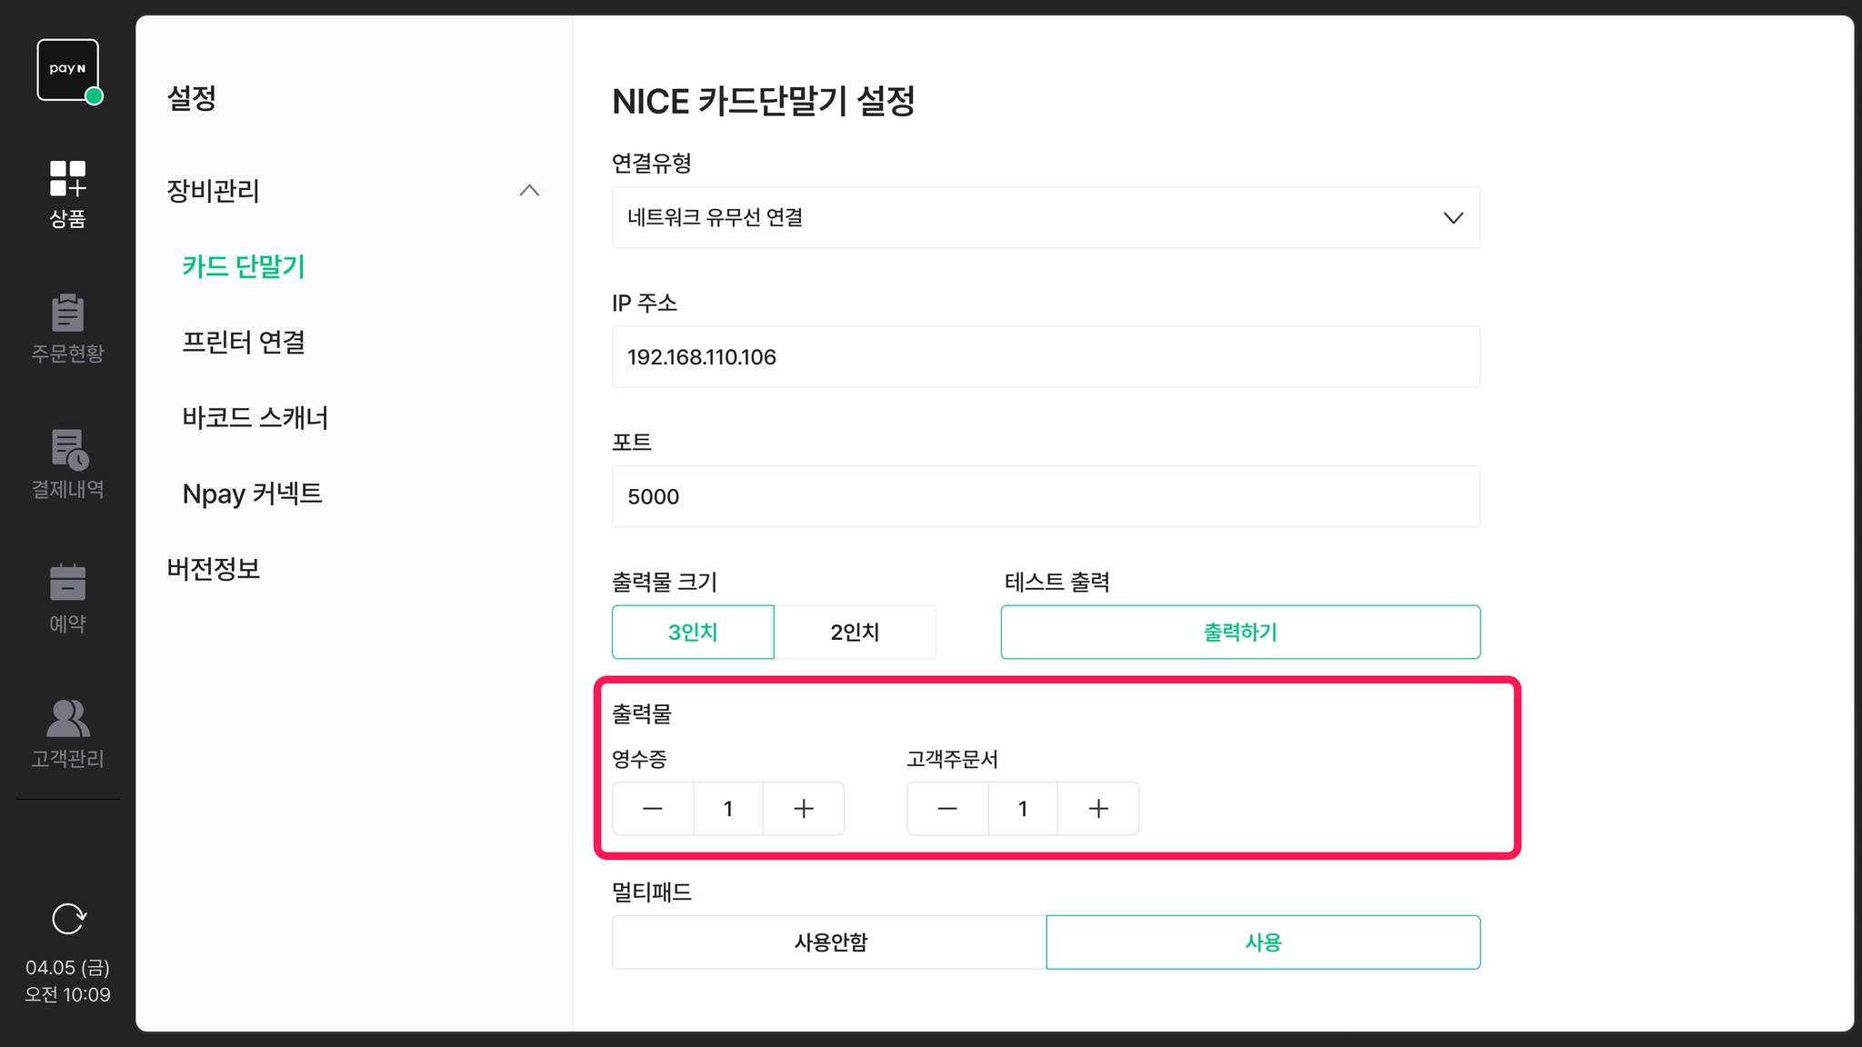Click the payN logo icon

[x=68, y=70]
